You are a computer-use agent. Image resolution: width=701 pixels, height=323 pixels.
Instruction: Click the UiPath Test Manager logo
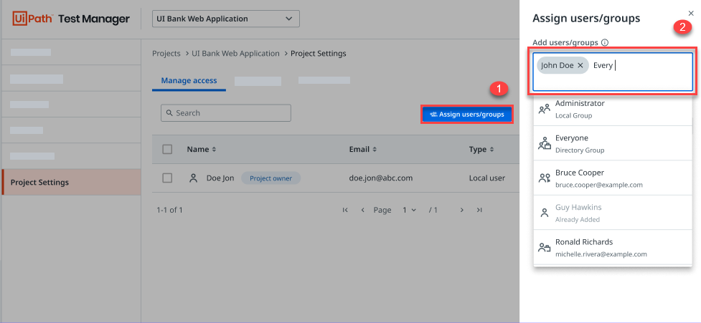click(71, 19)
